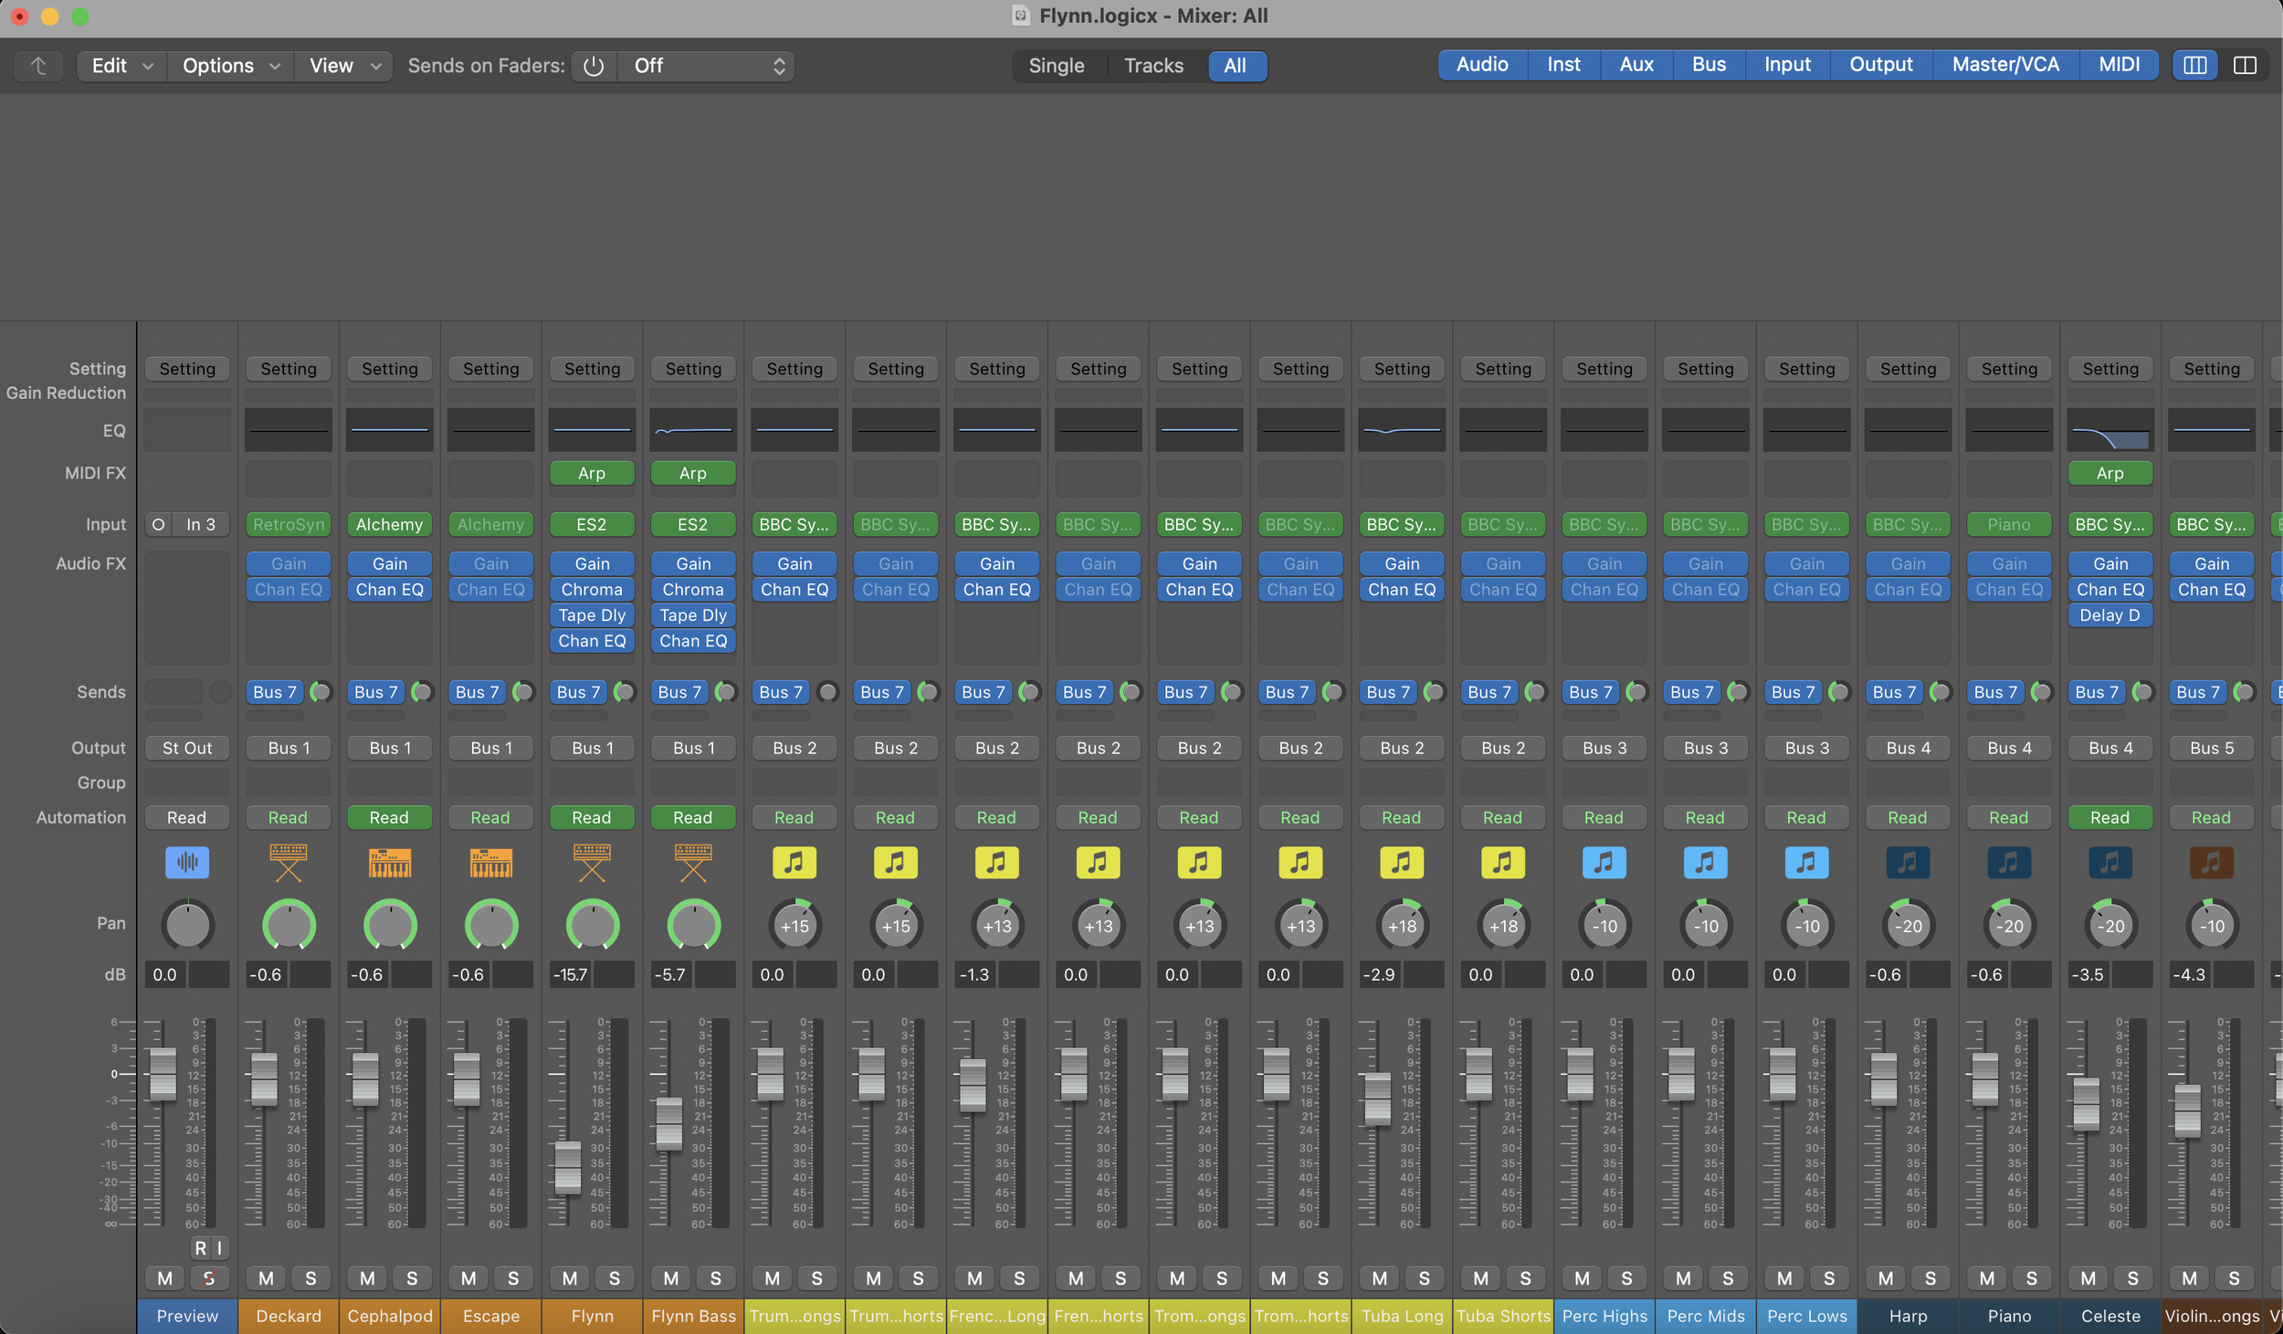Open the Off dropdown next to Sends on Faders
This screenshot has height=1334, width=2283.
pos(705,65)
